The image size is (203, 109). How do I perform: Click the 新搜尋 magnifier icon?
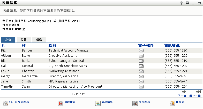tap(172, 103)
